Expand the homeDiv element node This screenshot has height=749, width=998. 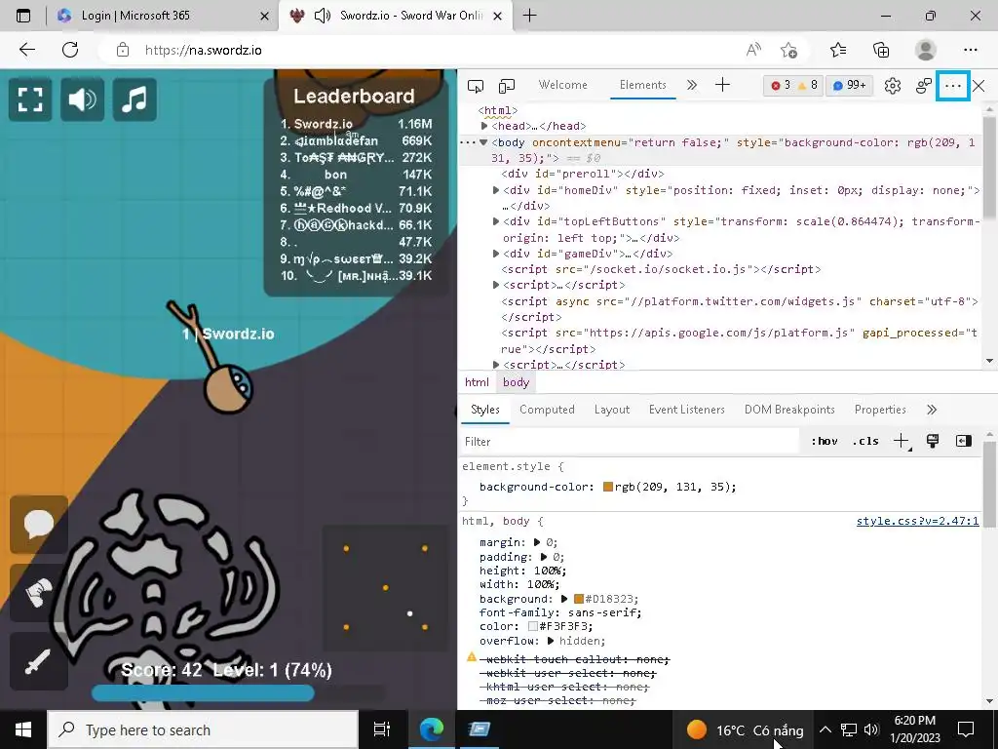point(496,190)
